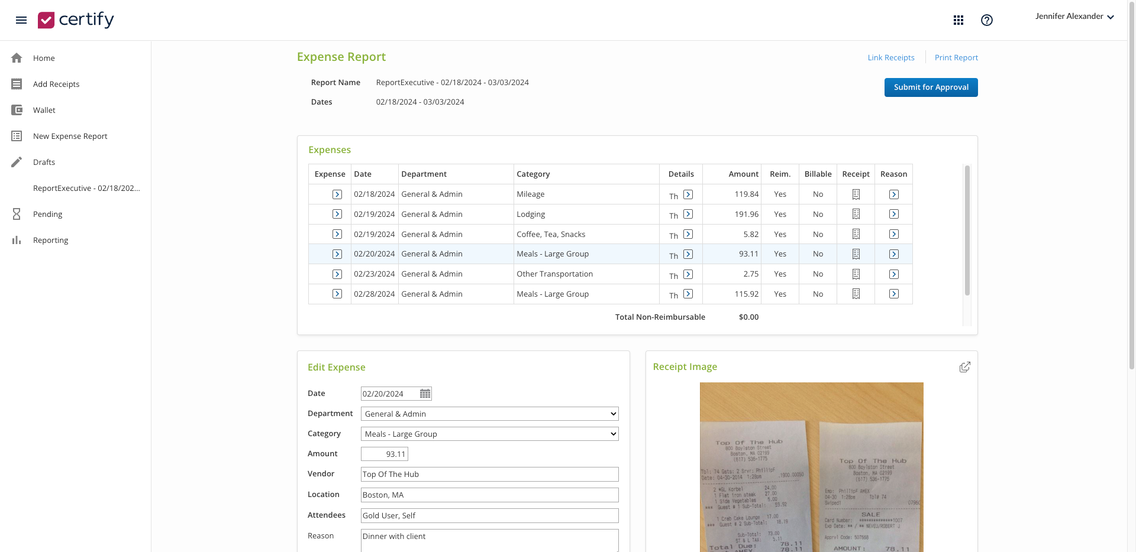Click the Submit for Approval button
Screen dimensions: 1136x552
(931, 87)
